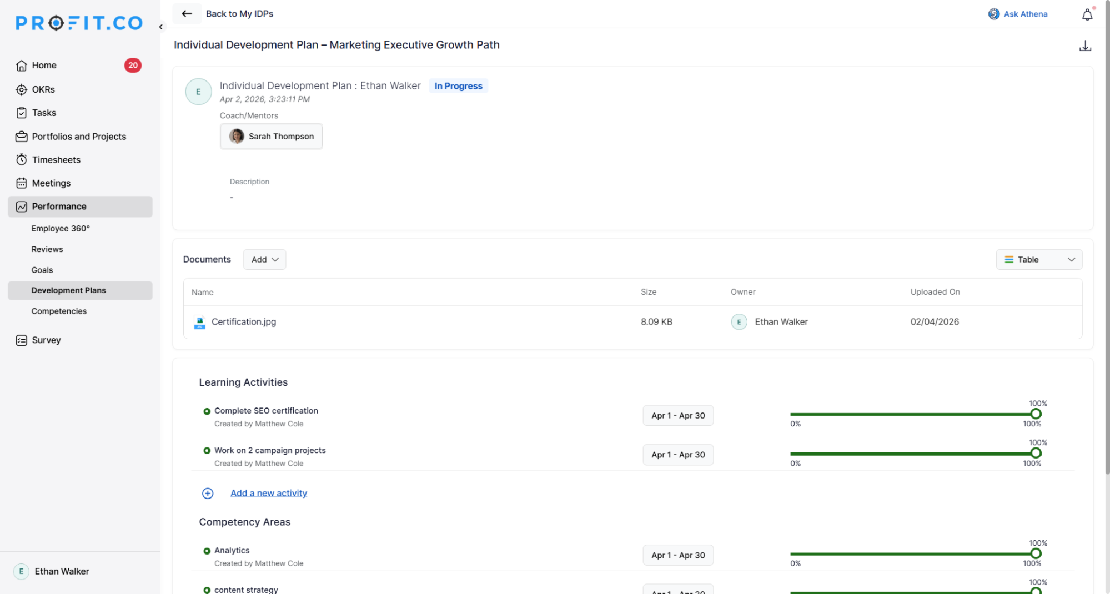Click the Analytics progress slider handle
Viewport: 1110px width, 594px height.
[1035, 553]
